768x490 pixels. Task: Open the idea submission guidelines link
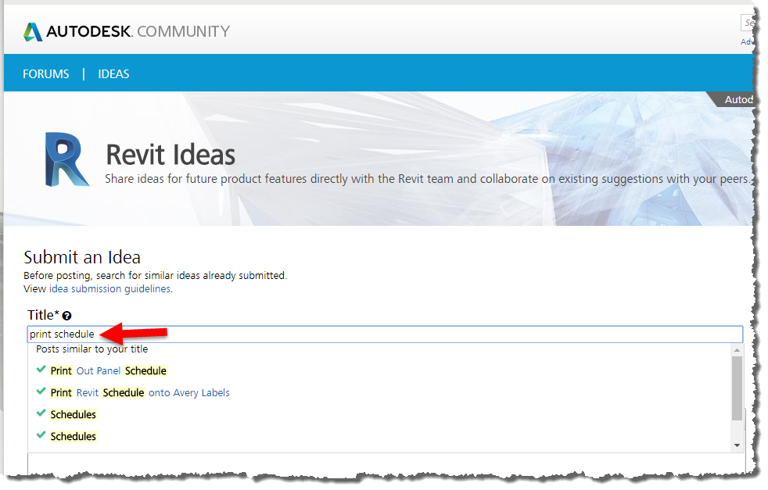(109, 289)
